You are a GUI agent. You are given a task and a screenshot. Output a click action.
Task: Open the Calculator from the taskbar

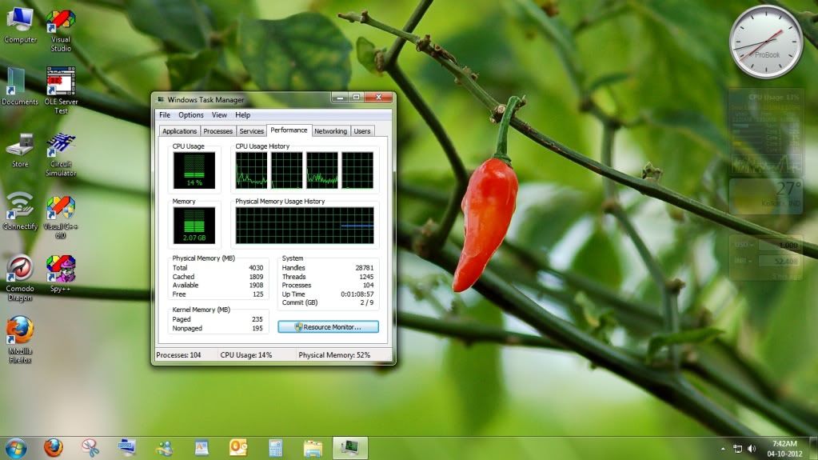(276, 448)
